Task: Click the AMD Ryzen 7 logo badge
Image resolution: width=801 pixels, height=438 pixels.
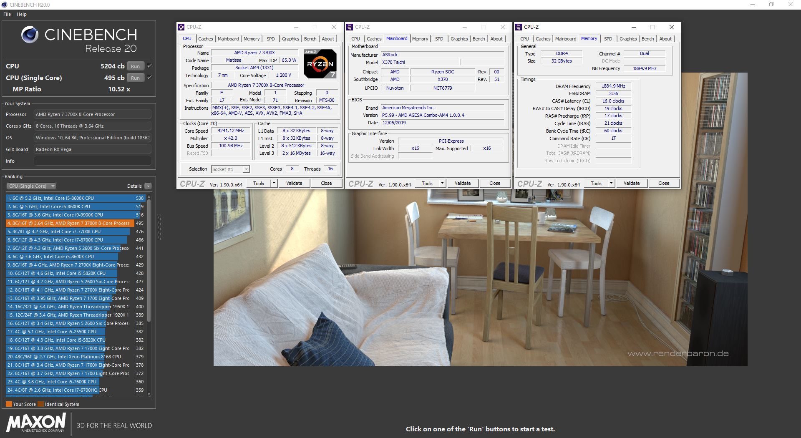Action: 320,64
